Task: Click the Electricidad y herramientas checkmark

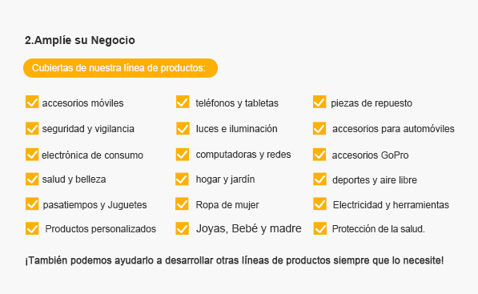Action: click(x=319, y=204)
